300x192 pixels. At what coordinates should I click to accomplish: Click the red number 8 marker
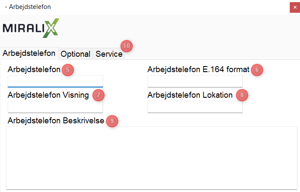coord(242,95)
